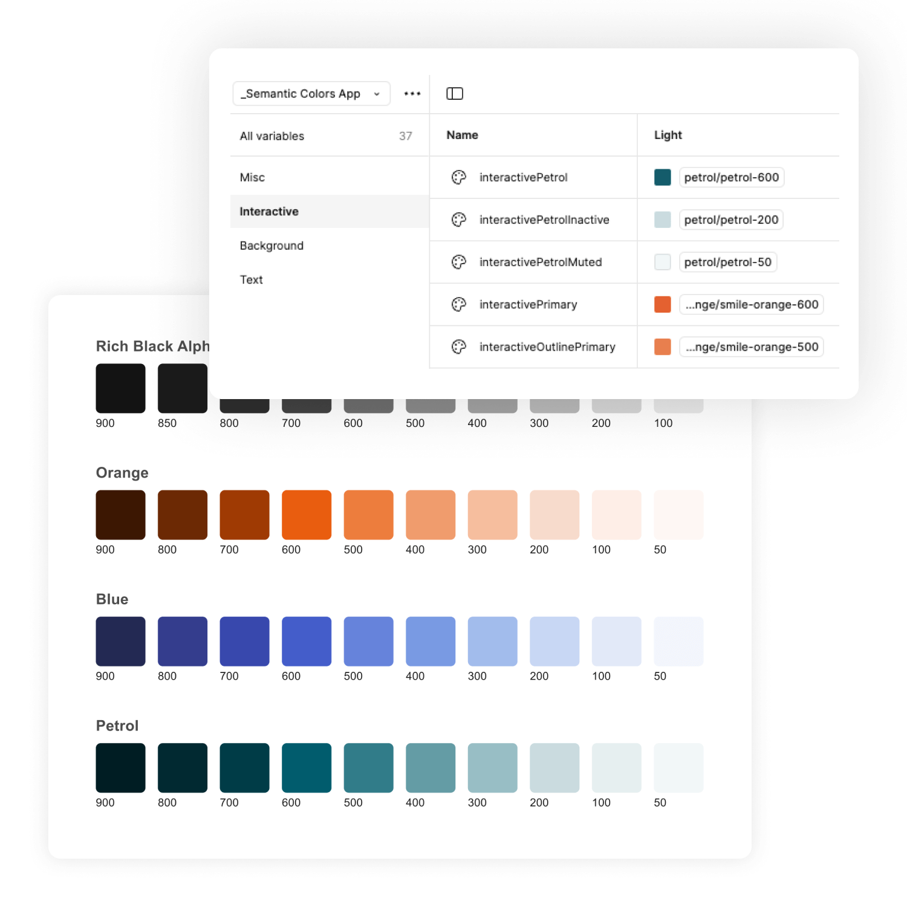Click the petrol/petrol-600 alias pill
Image resolution: width=907 pixels, height=907 pixels.
(732, 177)
